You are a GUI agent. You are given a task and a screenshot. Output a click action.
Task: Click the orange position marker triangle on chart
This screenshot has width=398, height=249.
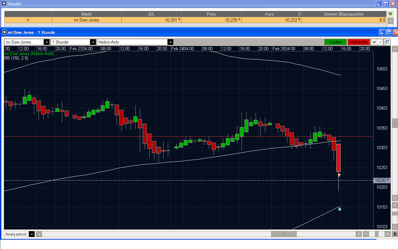tap(339, 175)
